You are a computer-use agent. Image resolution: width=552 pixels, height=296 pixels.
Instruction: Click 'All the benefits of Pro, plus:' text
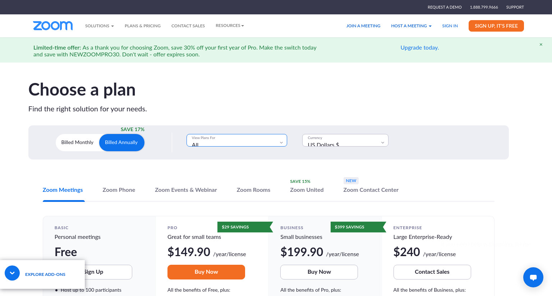point(311,290)
